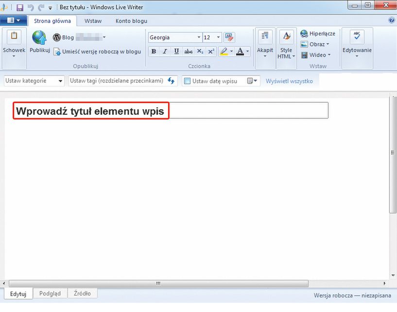Open the Quick Access Toolbar customization arrow
397x312 pixels.
51,8
